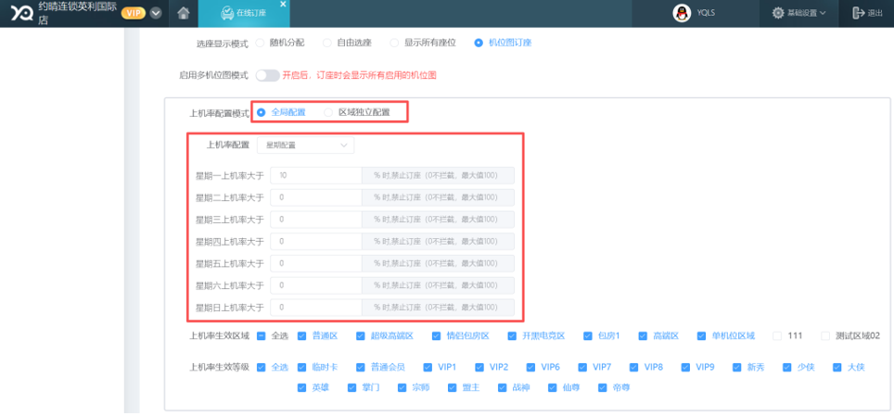Uncheck the 帝尊 checkbox
Screen dimensions: 894x416
602,387
